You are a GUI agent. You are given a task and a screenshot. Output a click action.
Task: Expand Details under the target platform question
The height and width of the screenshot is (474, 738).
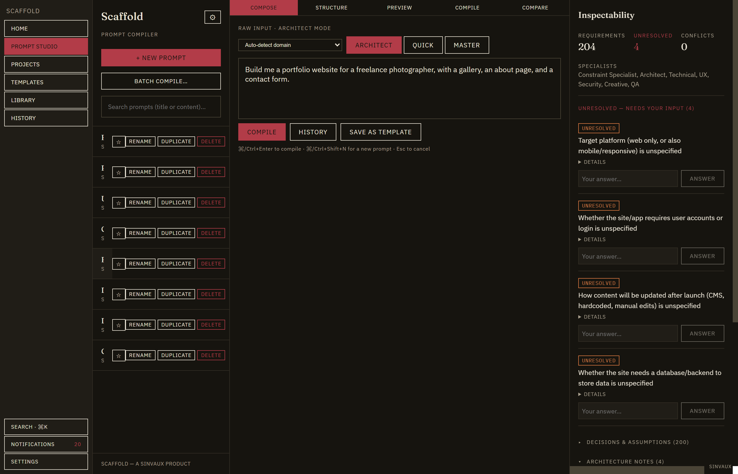tap(592, 162)
